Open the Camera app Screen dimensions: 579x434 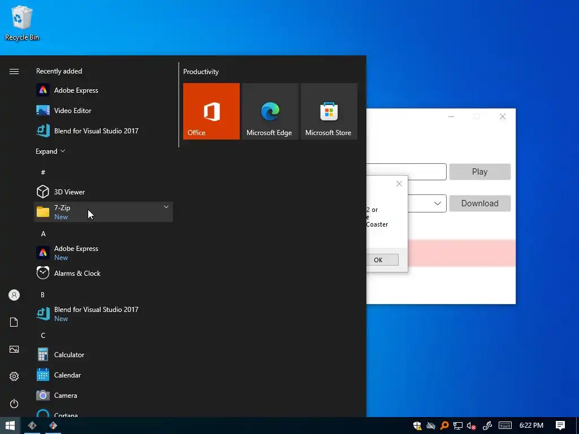[103, 395]
